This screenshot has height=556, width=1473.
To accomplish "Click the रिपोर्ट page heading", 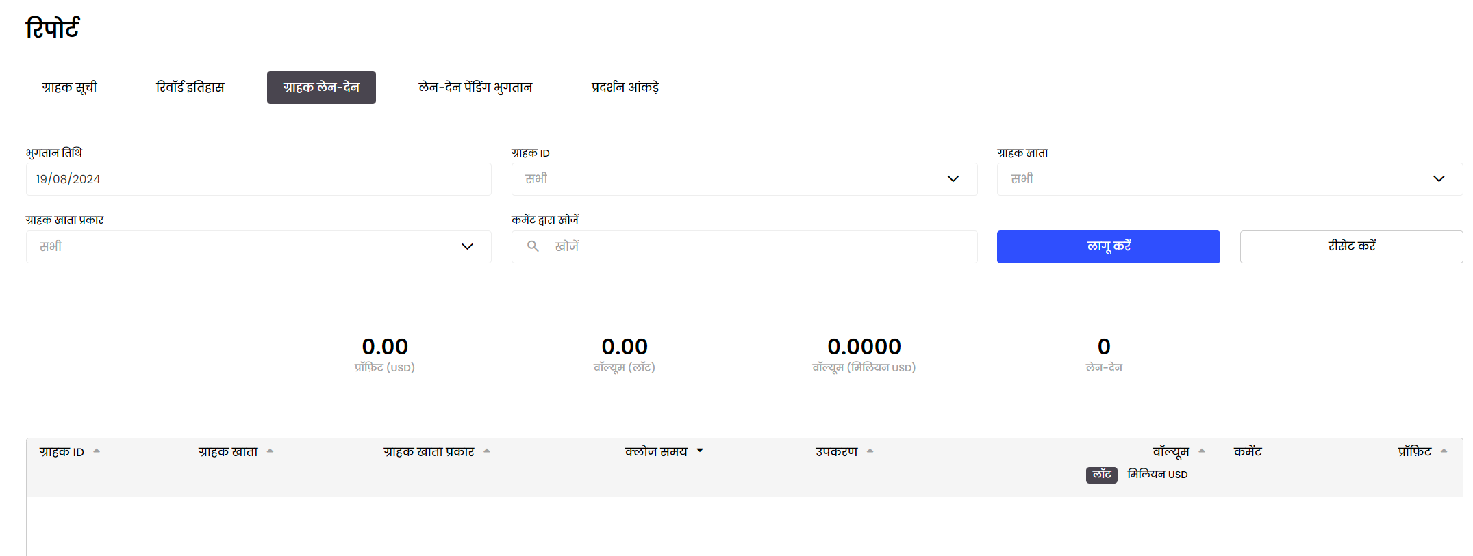I will pos(53,28).
